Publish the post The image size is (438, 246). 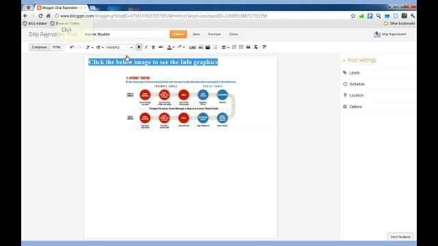pos(178,34)
